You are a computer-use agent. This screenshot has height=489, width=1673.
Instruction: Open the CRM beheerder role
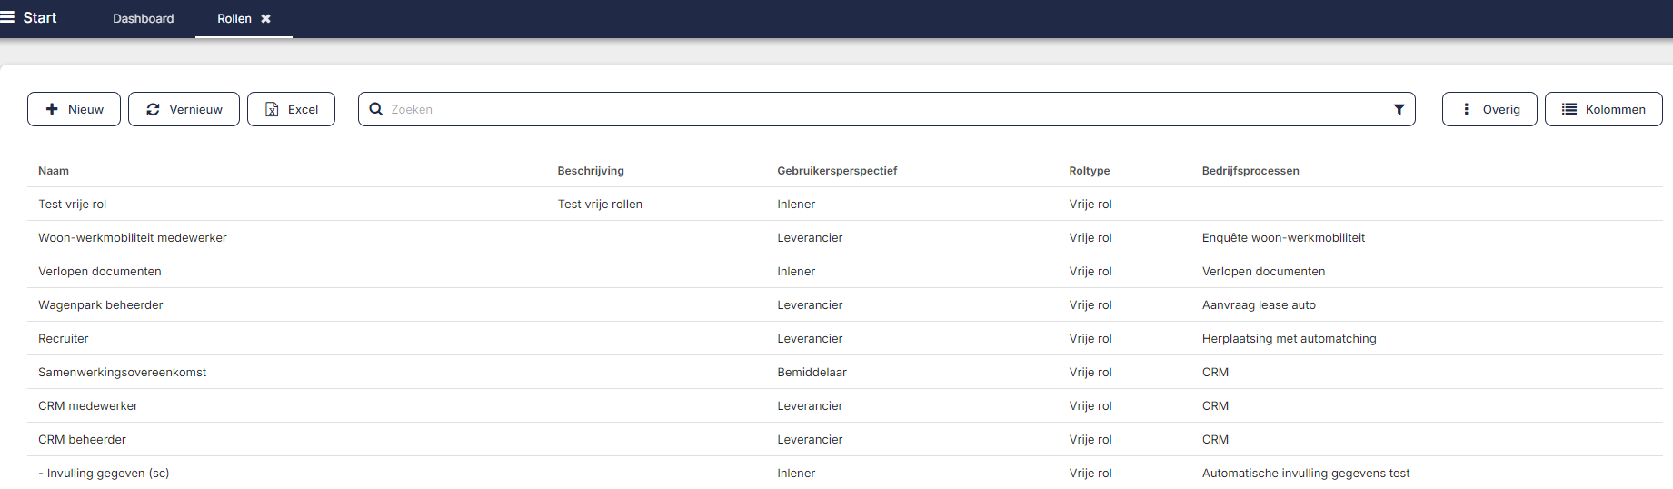(x=82, y=440)
